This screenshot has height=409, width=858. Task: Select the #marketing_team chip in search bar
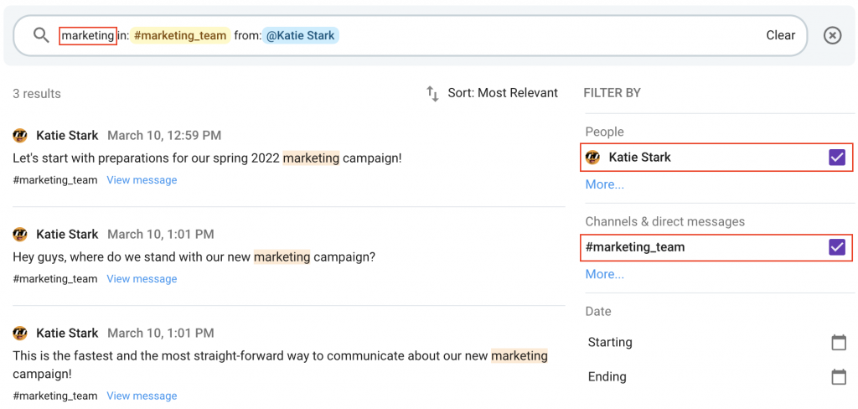click(180, 35)
